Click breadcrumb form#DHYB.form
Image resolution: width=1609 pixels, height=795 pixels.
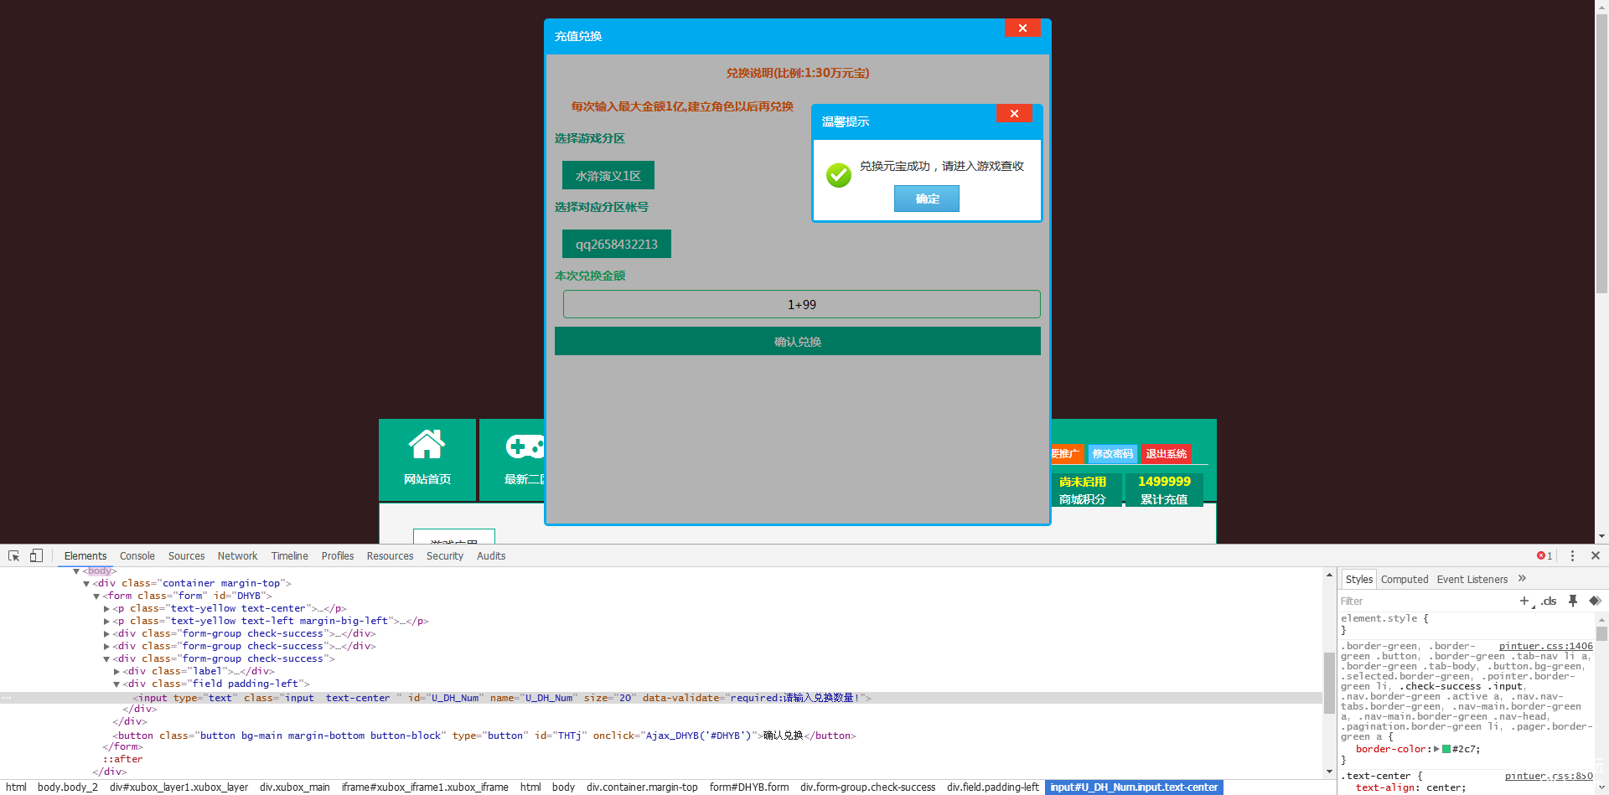[x=749, y=787]
